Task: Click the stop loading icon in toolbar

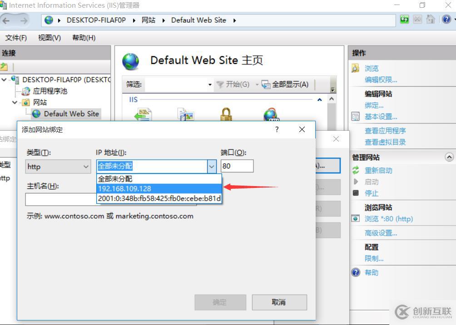Action: [417, 20]
